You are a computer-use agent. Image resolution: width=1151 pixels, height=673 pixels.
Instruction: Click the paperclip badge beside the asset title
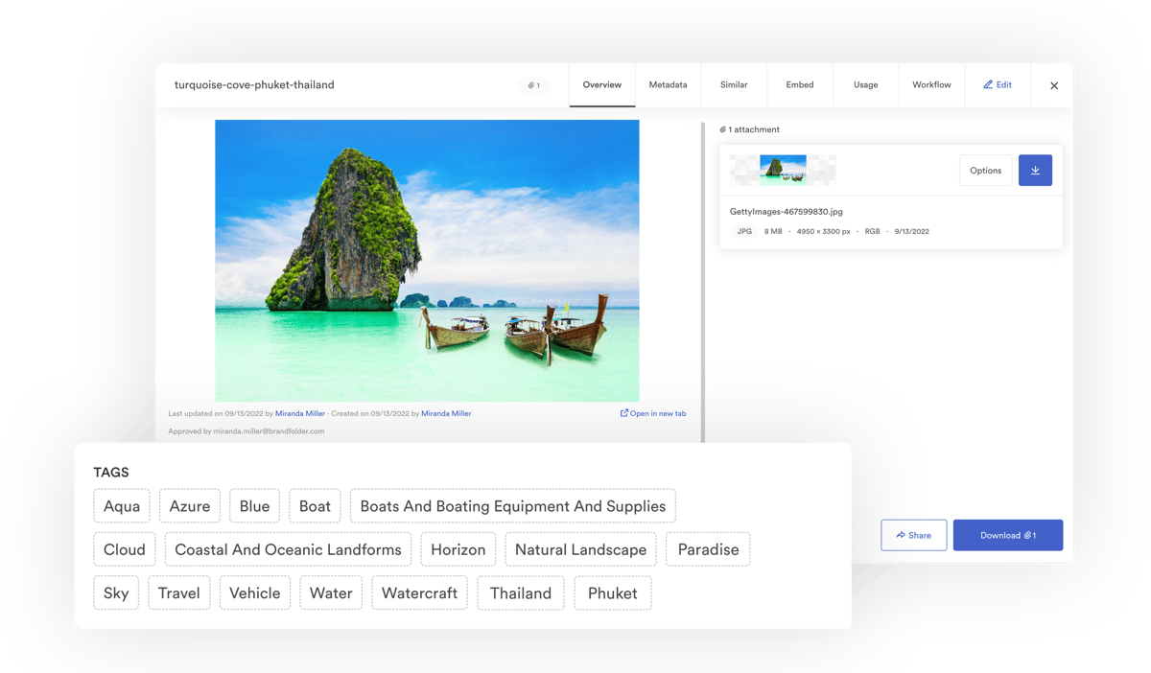(x=533, y=84)
